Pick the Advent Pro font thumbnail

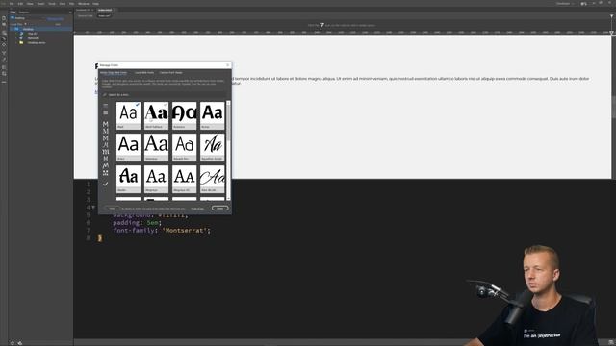[x=184, y=147]
